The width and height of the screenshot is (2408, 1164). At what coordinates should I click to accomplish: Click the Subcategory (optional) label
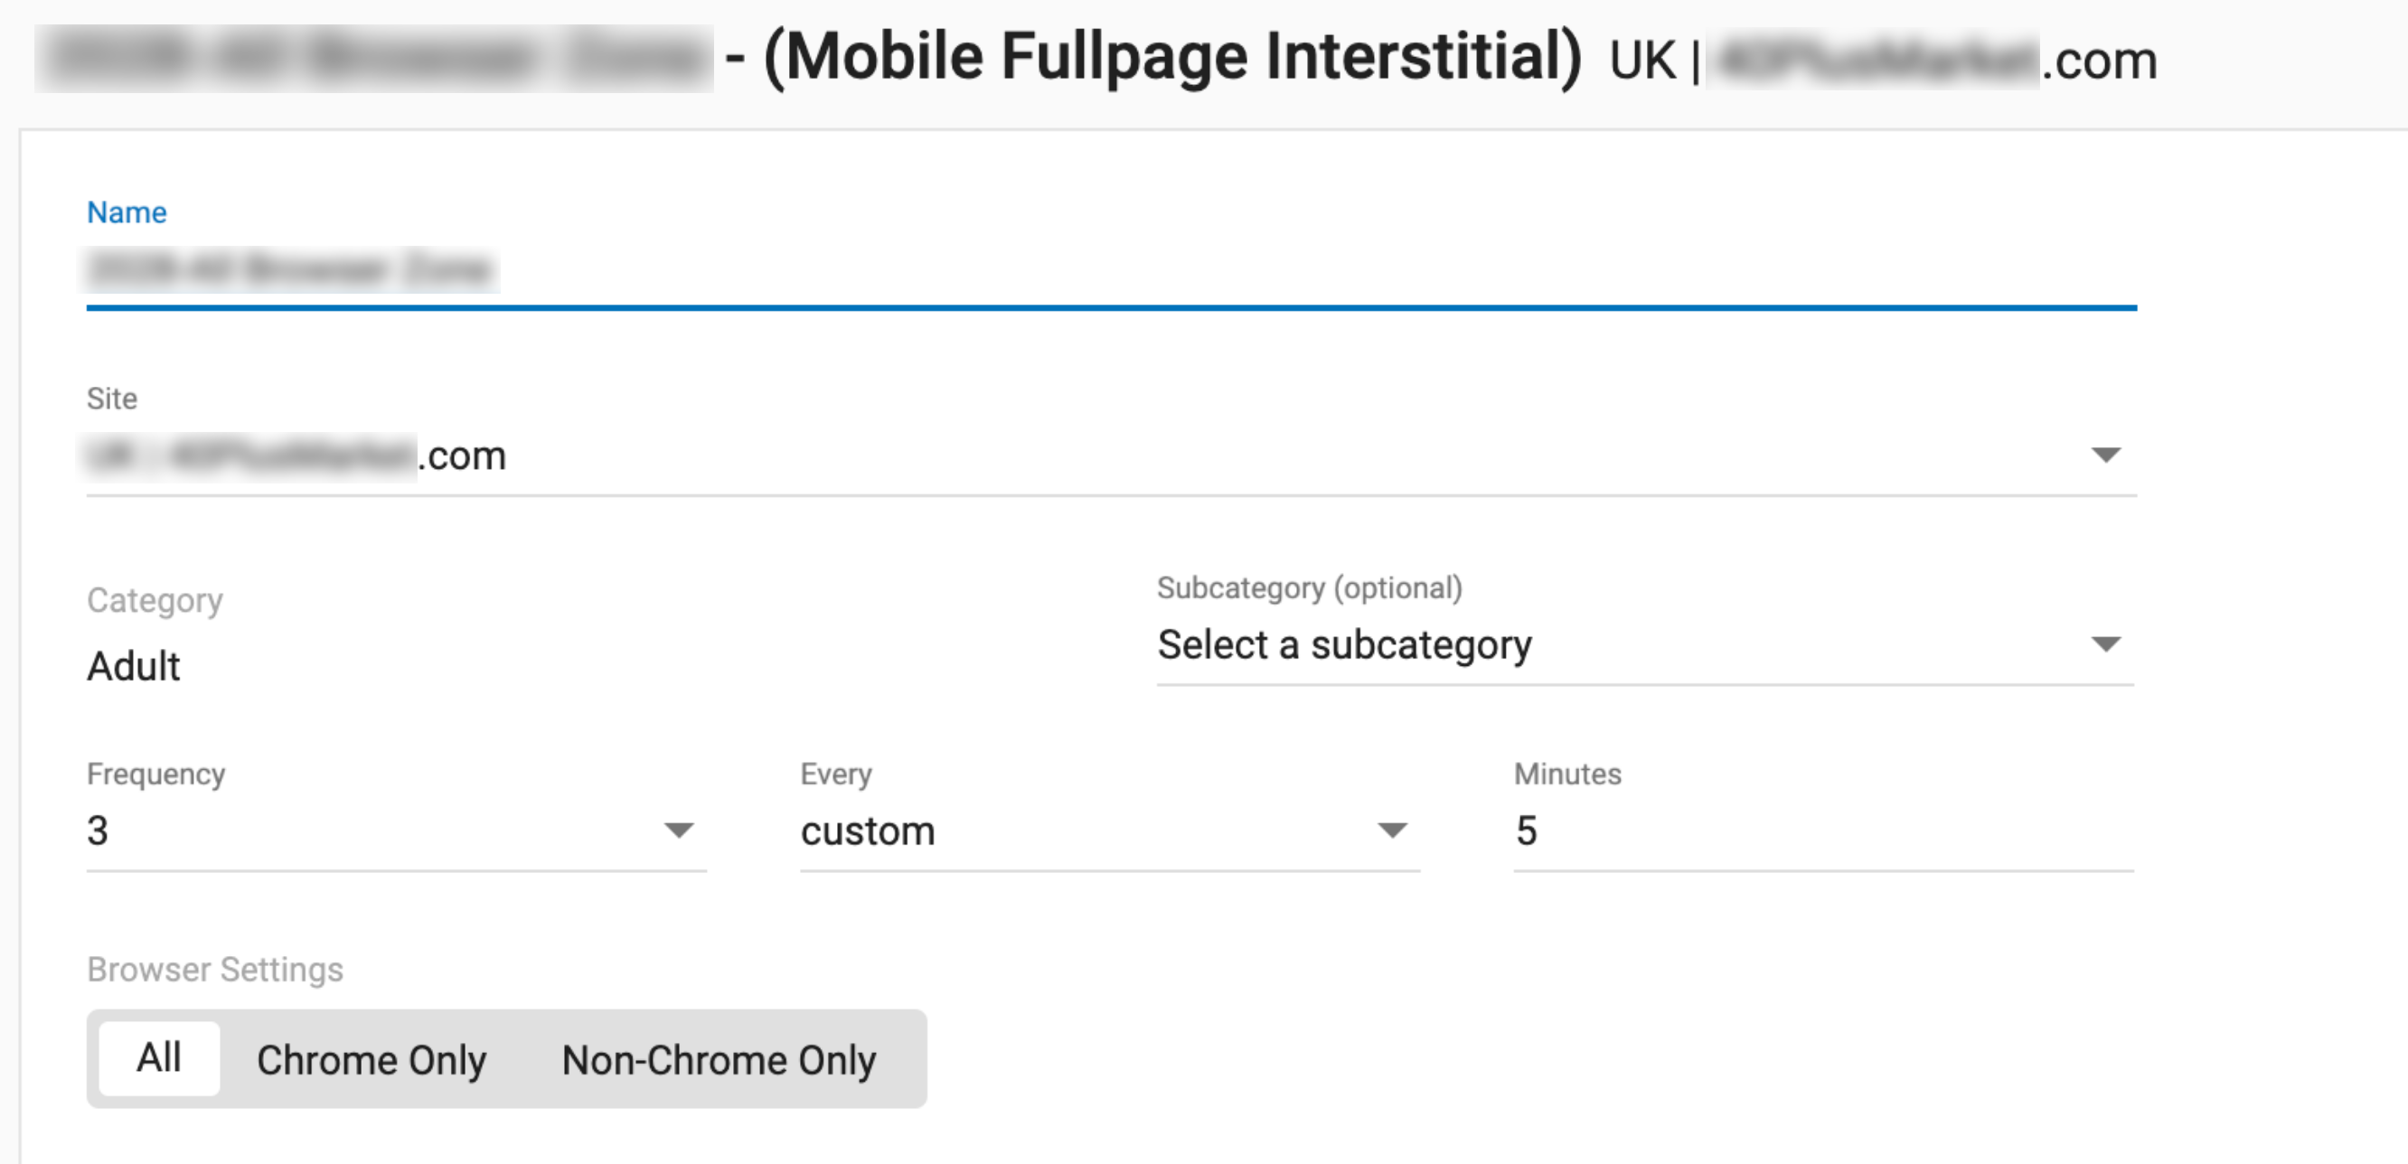(1310, 589)
